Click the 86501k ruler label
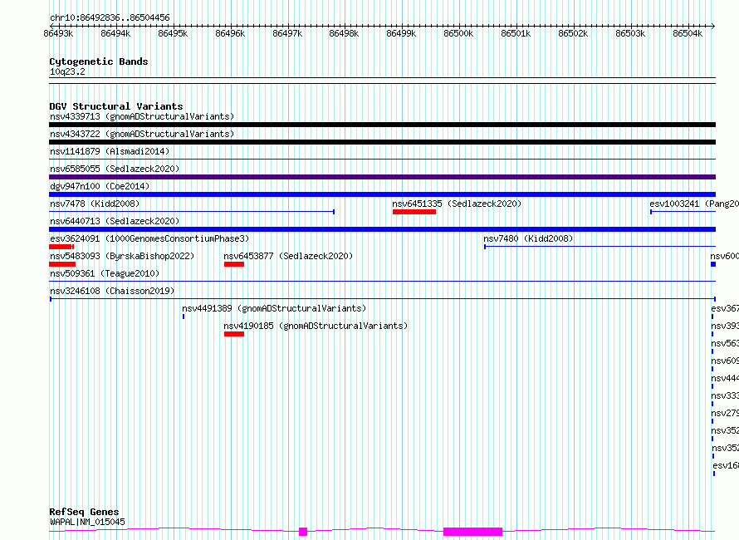This screenshot has width=739, height=540. coord(516,33)
